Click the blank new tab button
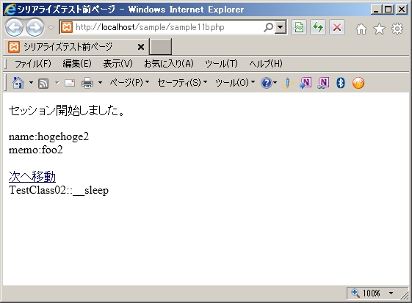The image size is (412, 303). [161, 46]
